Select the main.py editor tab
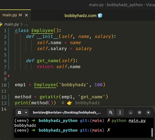This screenshot has height=140, width=155. (15, 15)
